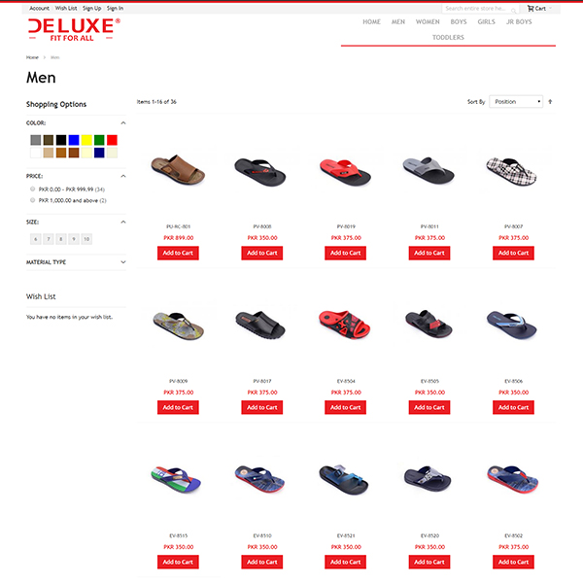The image size is (583, 583).
Task: Collapse the Price filter section
Action: click(x=123, y=176)
